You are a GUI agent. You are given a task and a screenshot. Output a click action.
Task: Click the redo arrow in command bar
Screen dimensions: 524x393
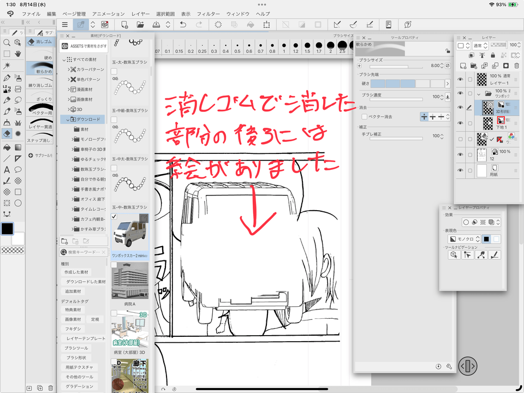pyautogui.click(x=199, y=25)
